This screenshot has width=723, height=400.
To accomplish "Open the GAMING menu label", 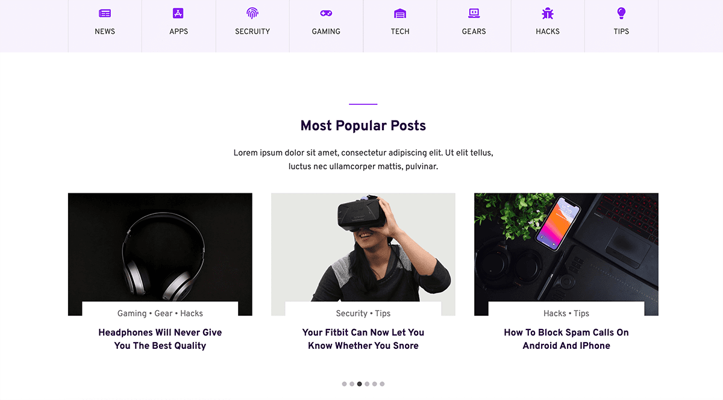I will (x=326, y=31).
